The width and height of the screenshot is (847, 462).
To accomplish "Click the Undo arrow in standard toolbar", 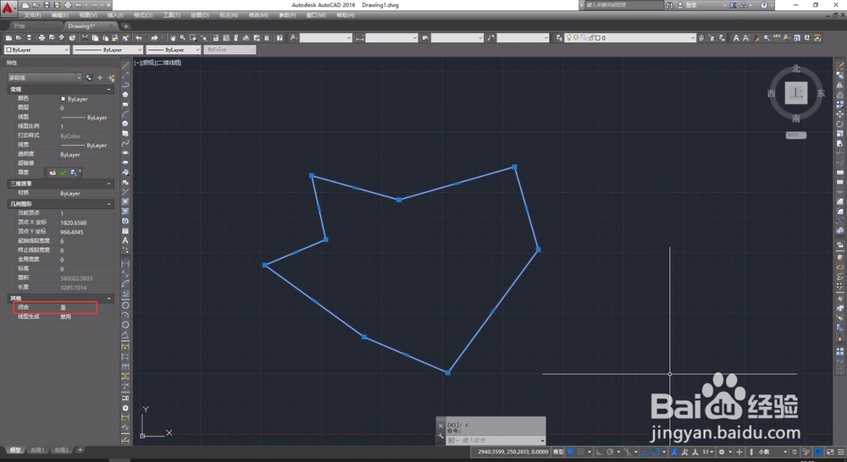I will click(x=138, y=38).
